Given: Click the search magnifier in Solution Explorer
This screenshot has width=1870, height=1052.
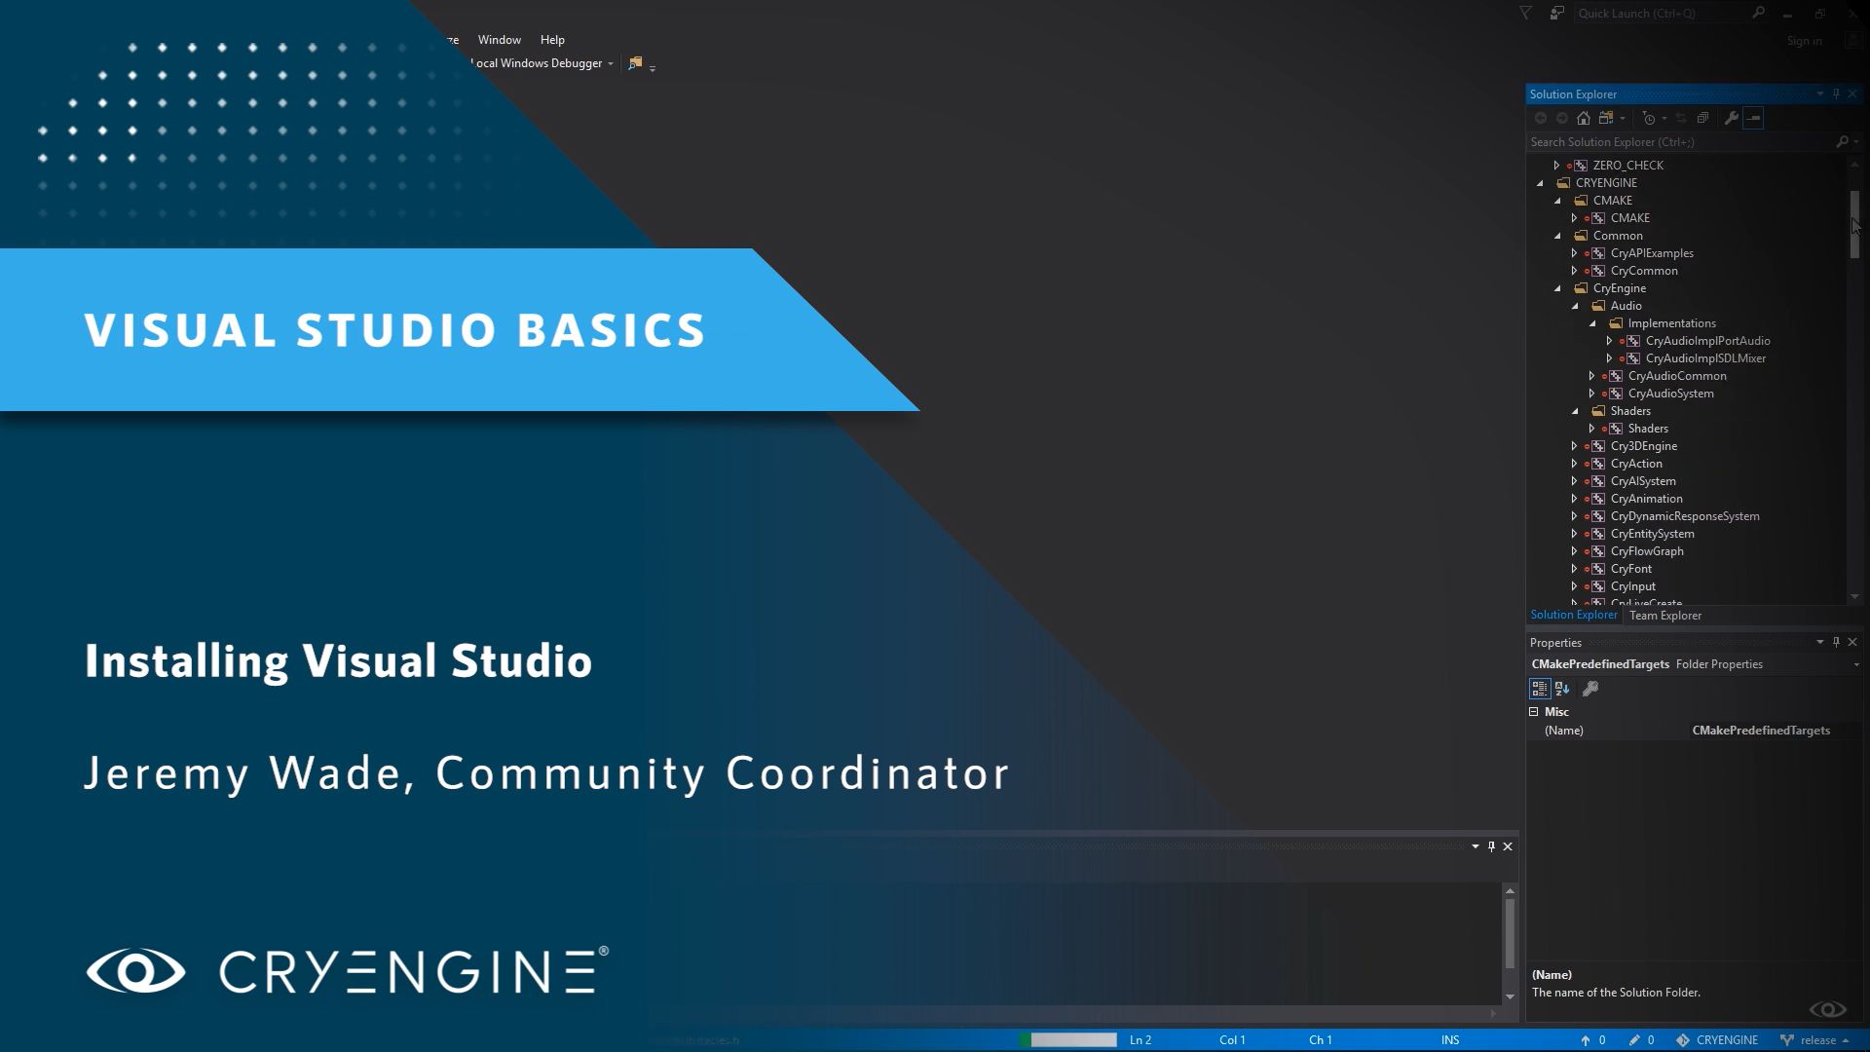Looking at the screenshot, I should pyautogui.click(x=1844, y=141).
